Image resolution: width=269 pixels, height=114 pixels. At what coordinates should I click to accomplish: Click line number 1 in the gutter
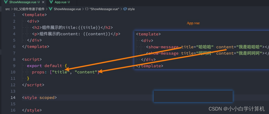[x=14, y=15]
